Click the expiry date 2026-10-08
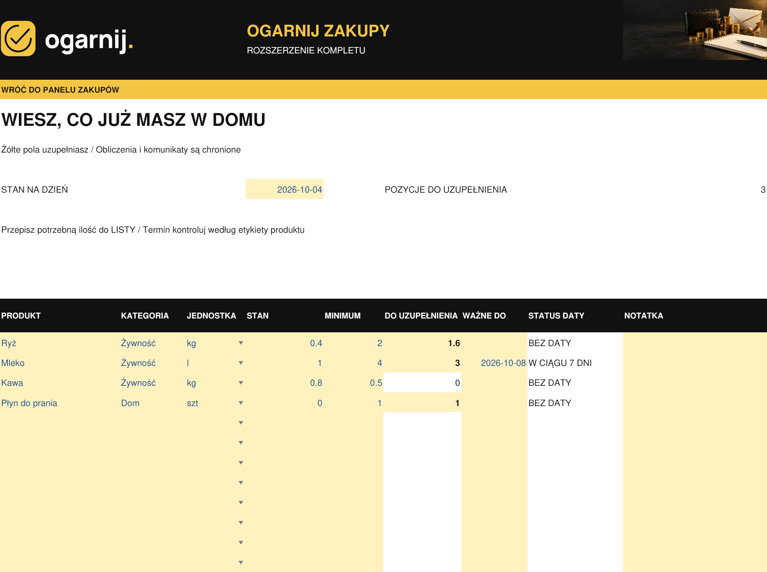Screen dimensions: 767x572 [494, 363]
